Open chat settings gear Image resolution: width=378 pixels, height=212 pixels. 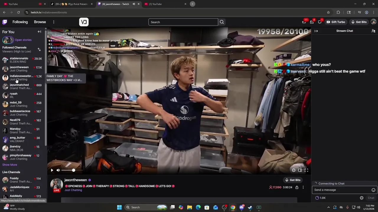click(x=361, y=198)
